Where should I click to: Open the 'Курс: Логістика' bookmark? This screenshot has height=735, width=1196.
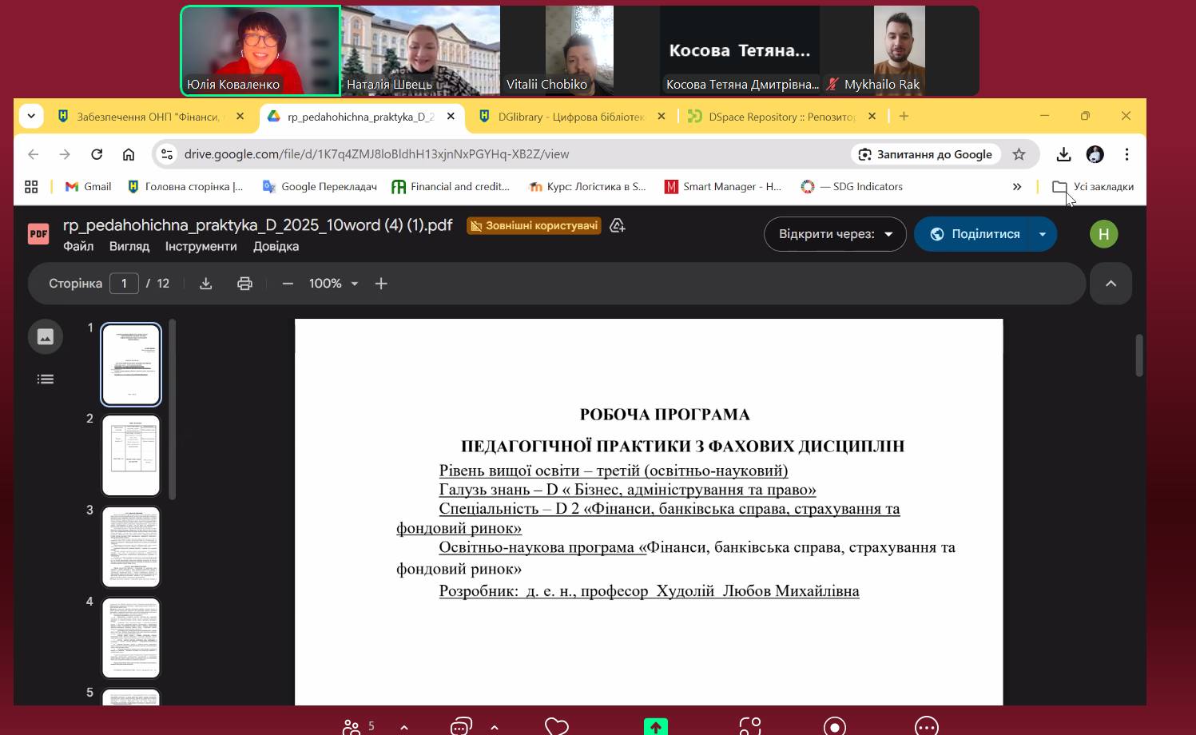coord(587,186)
